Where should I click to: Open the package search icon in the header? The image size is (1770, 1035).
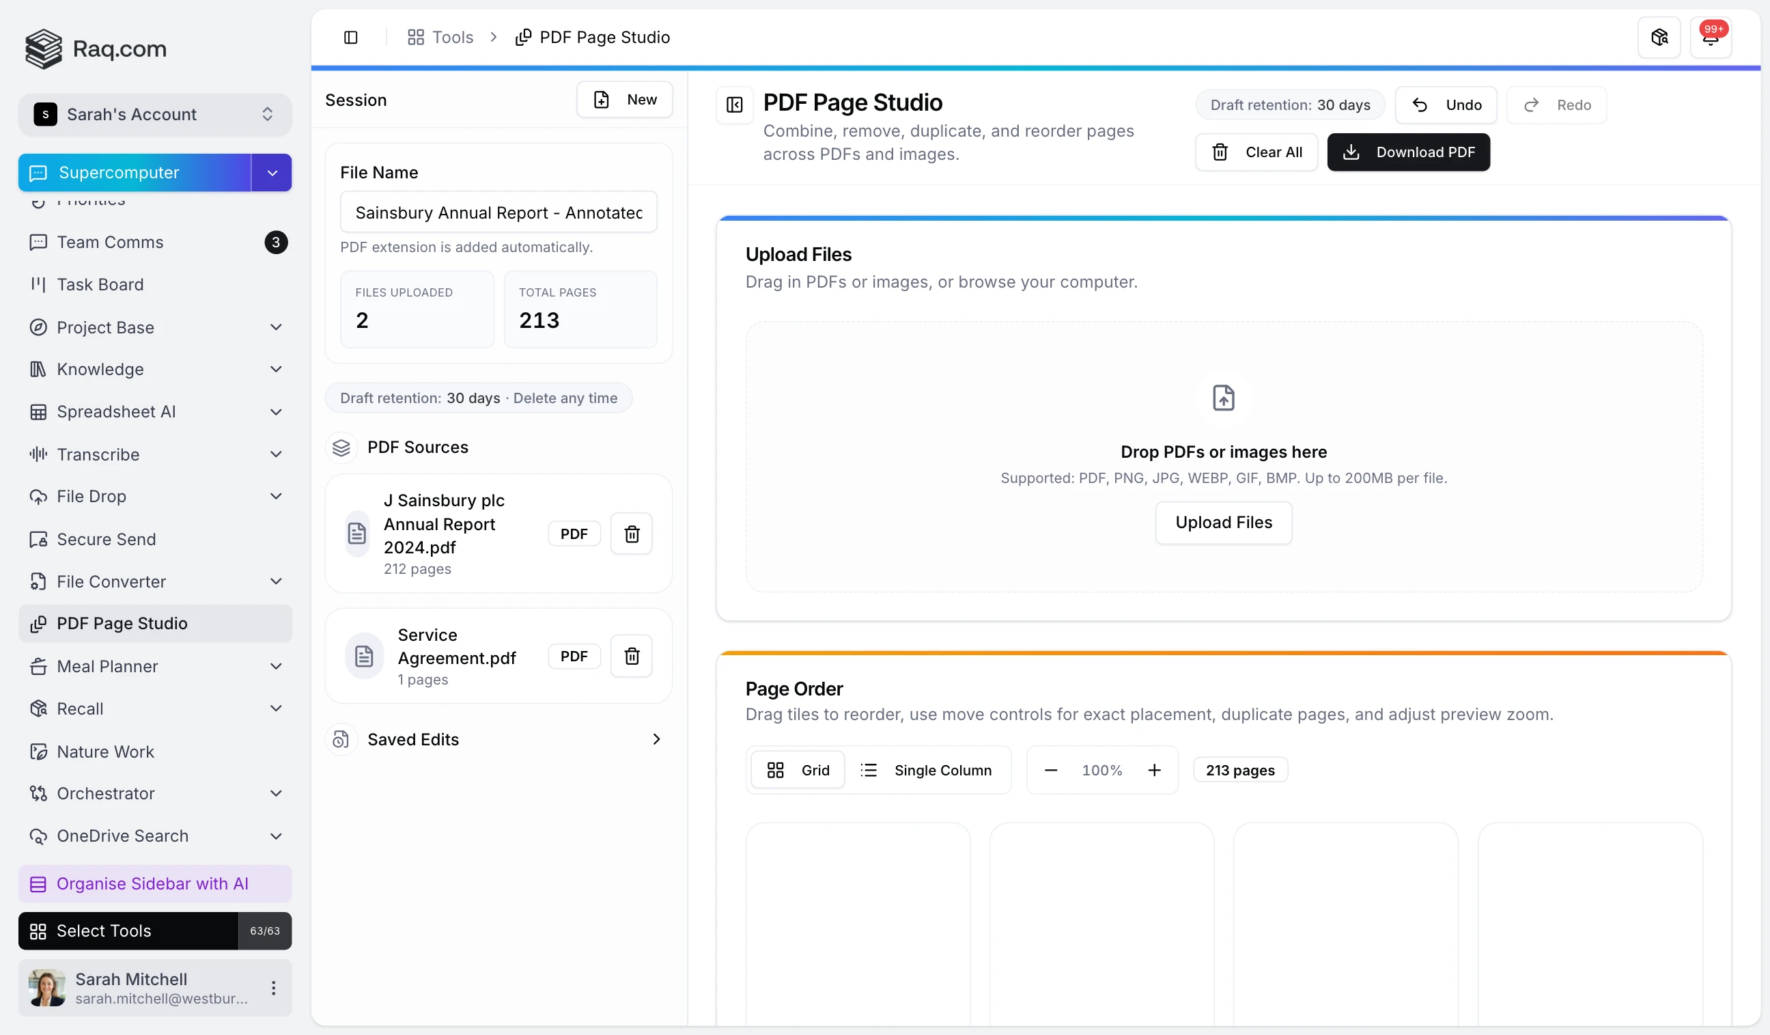[1659, 38]
